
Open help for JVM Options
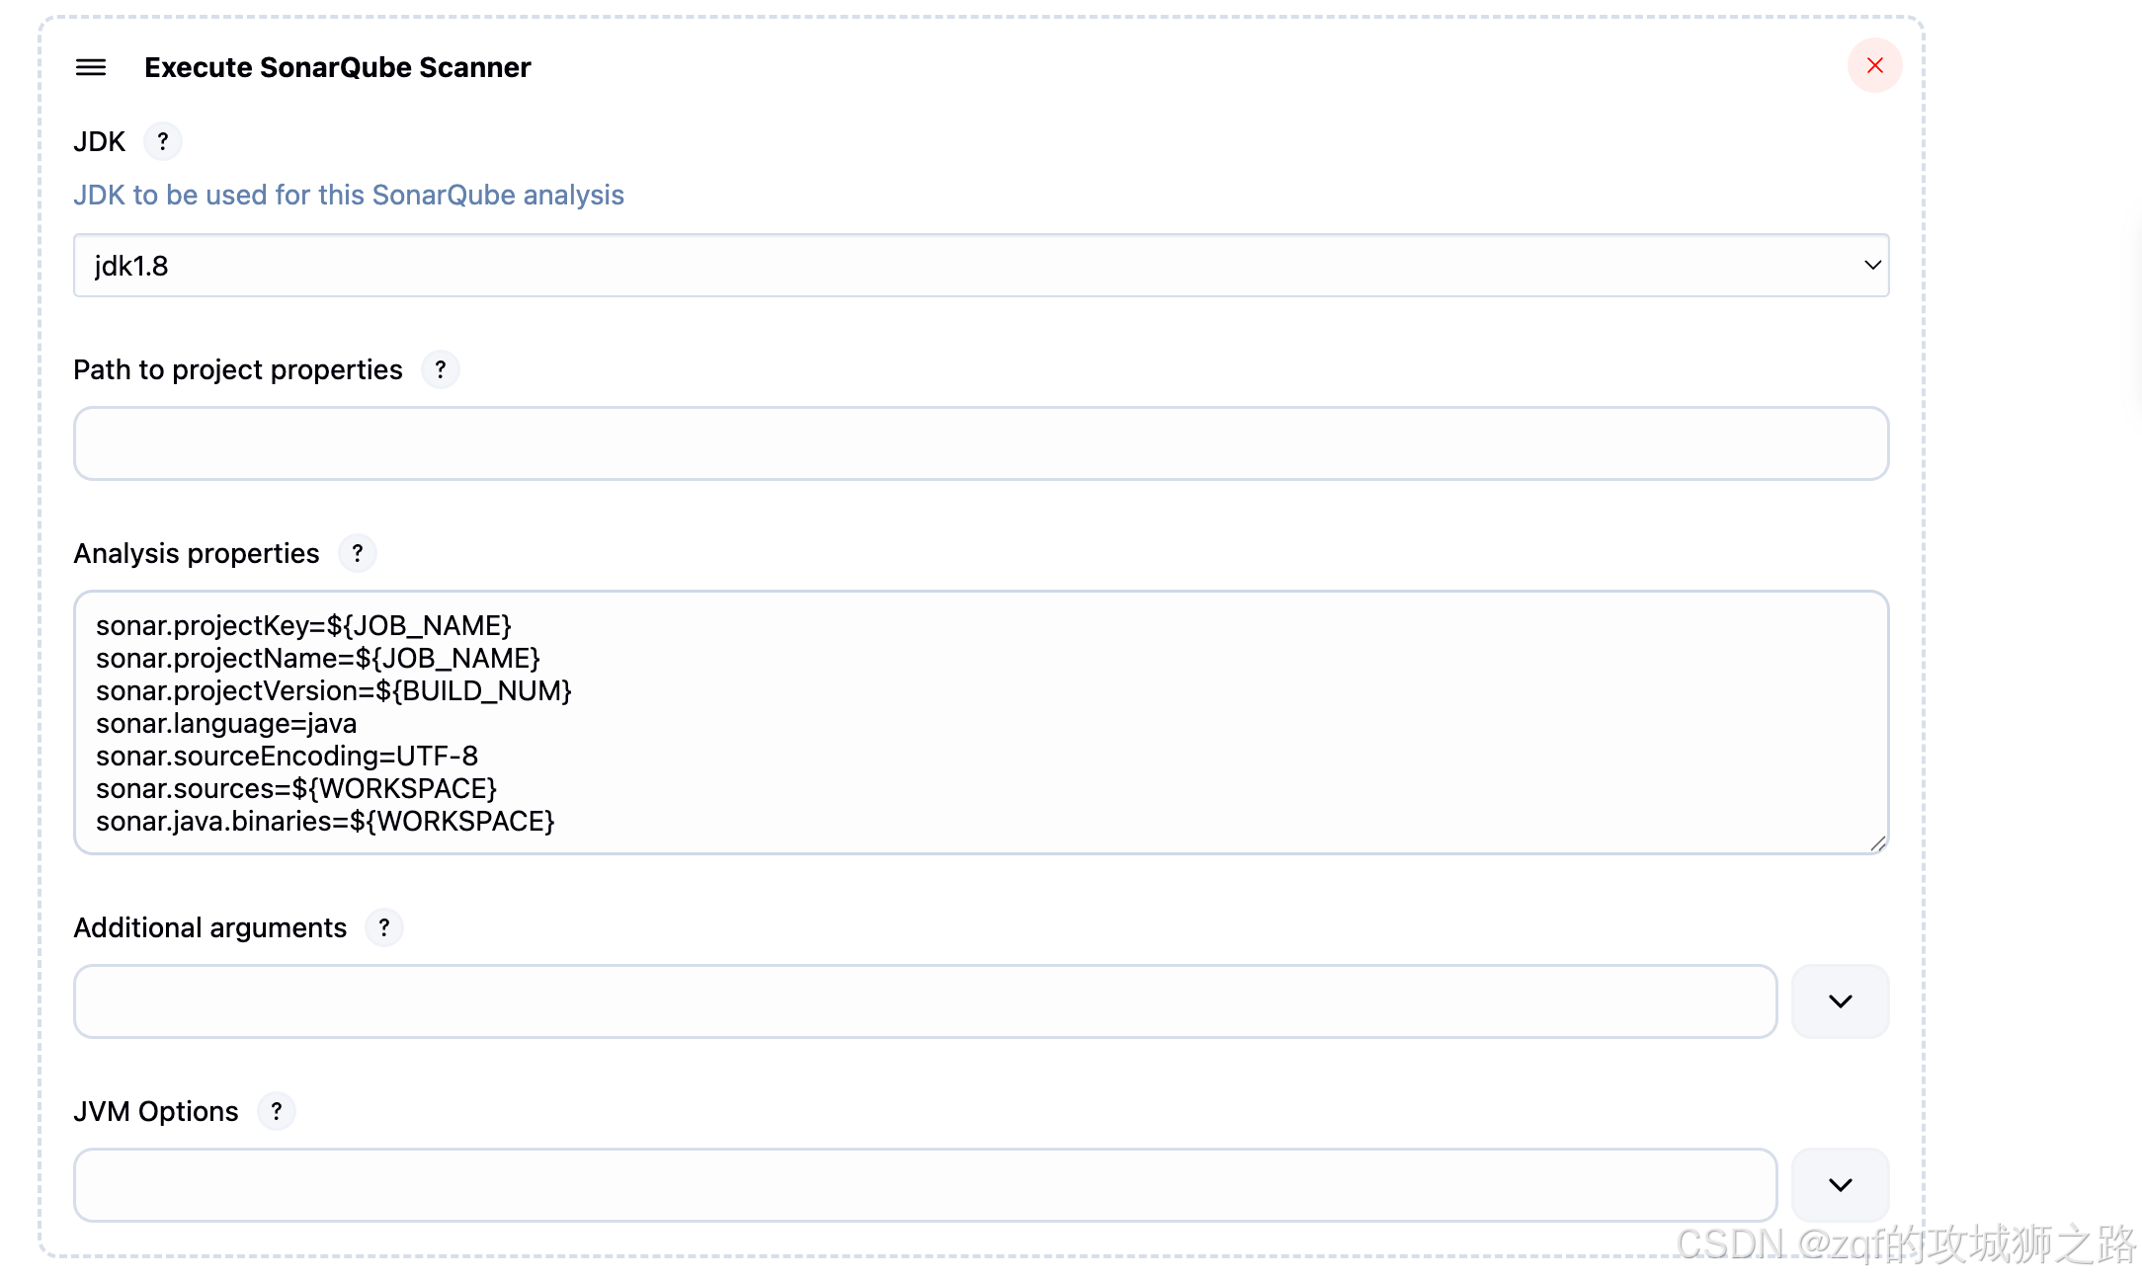277,1111
